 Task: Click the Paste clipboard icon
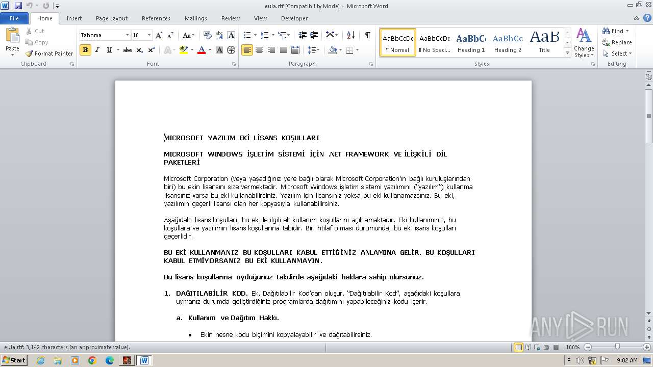click(12, 36)
